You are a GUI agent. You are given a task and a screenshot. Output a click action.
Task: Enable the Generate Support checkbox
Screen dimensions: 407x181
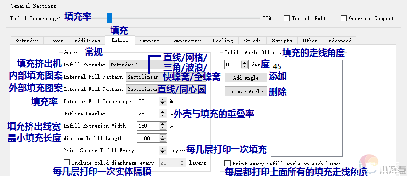[x=343, y=18]
